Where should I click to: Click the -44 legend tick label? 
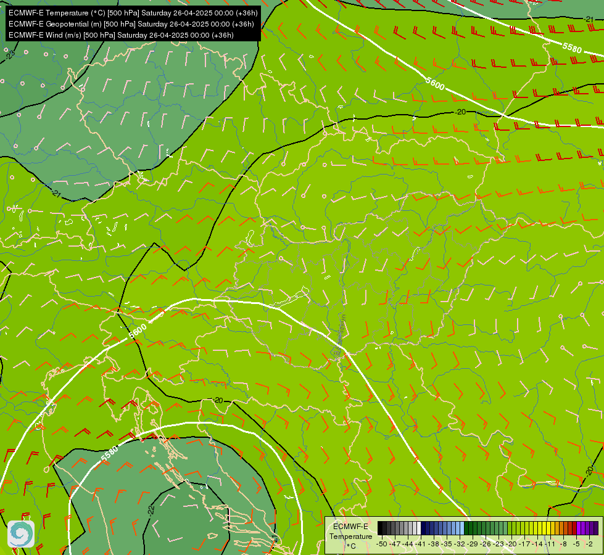(408, 544)
